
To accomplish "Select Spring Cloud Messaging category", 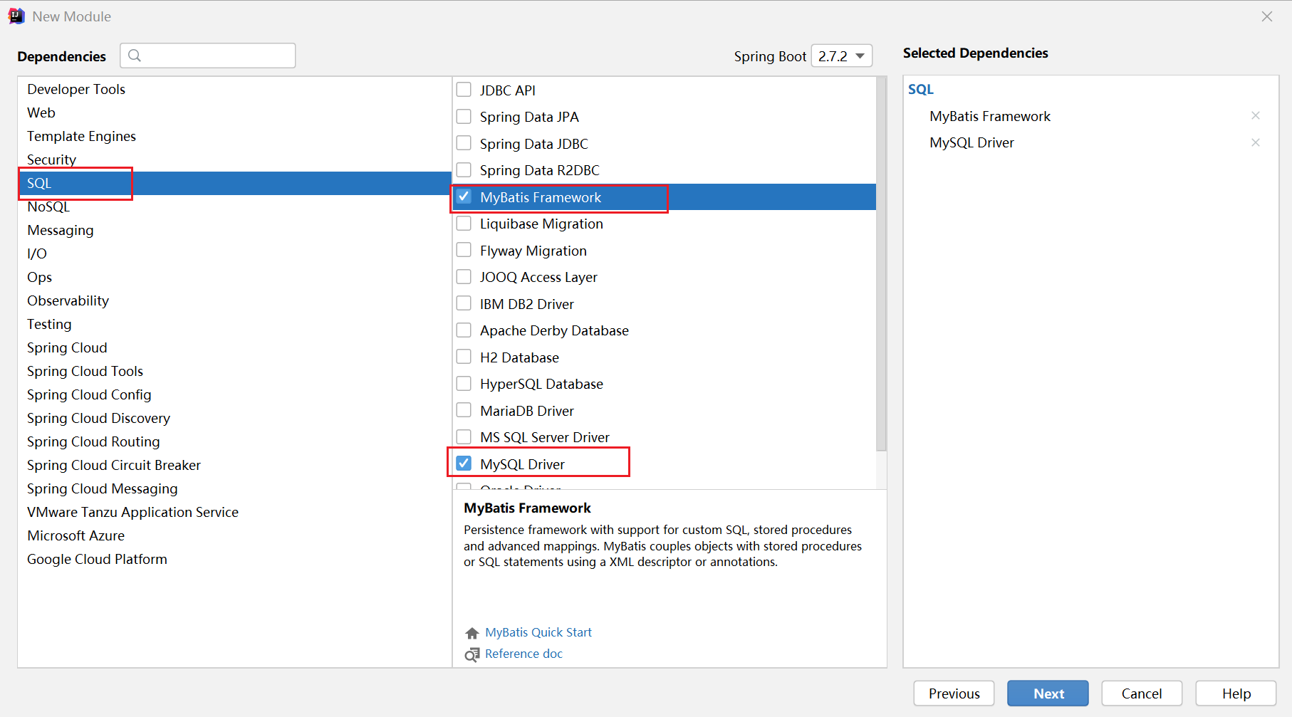I will (234, 488).
